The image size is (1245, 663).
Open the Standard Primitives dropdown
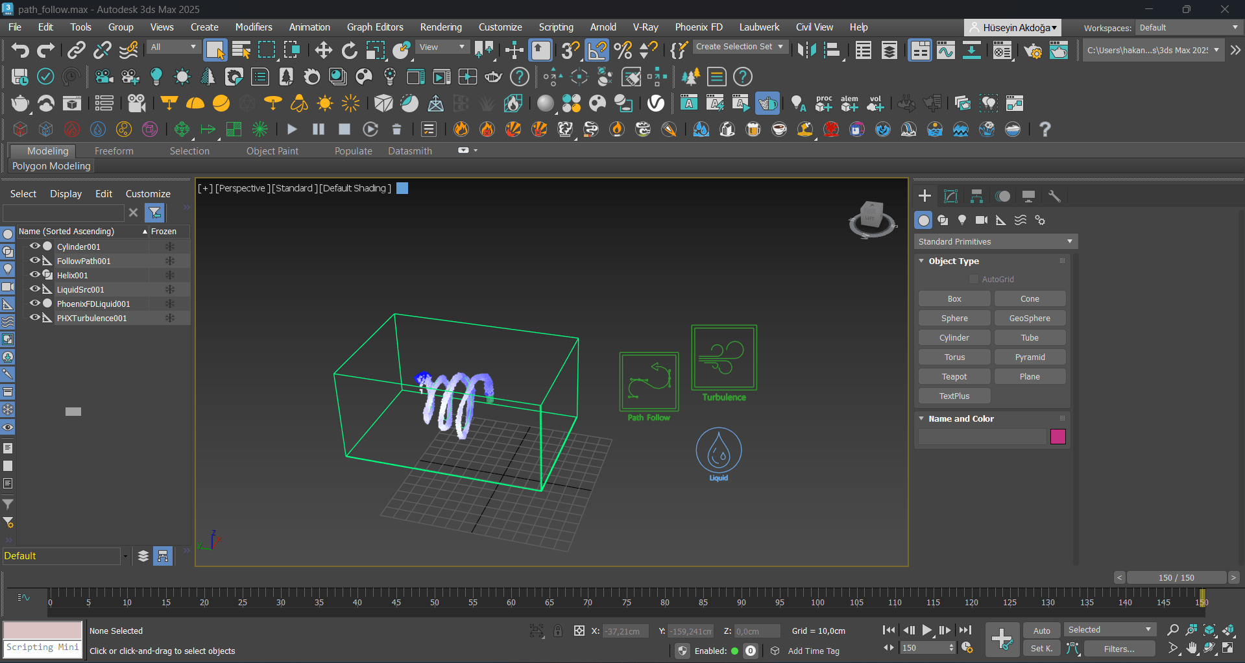click(995, 241)
